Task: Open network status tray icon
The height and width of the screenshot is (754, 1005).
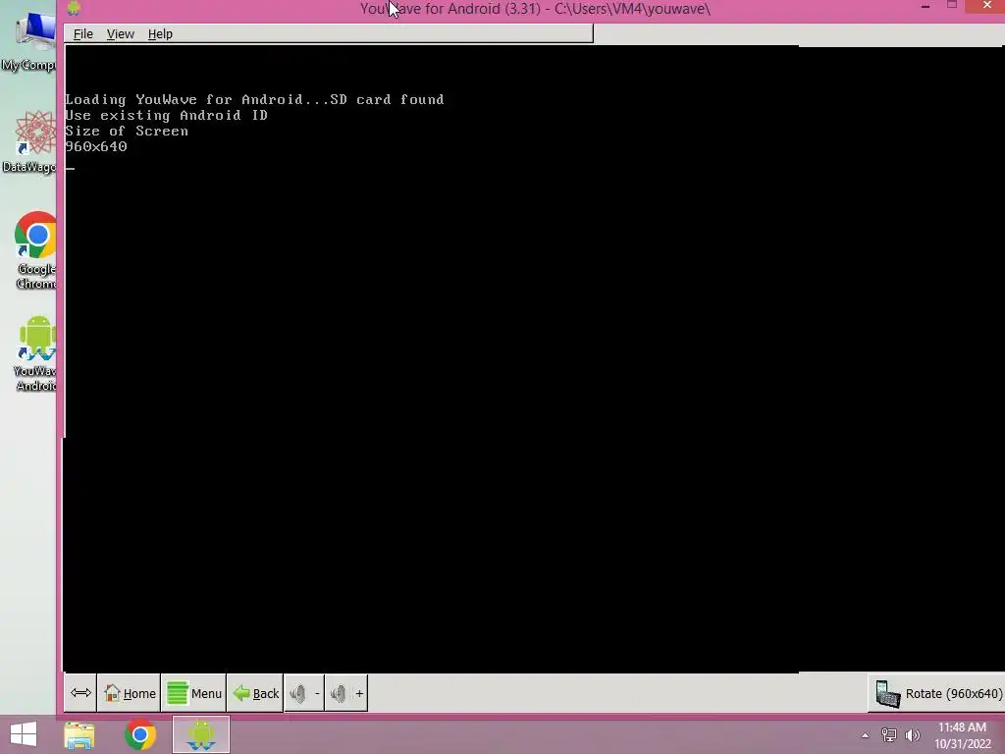Action: 889,735
